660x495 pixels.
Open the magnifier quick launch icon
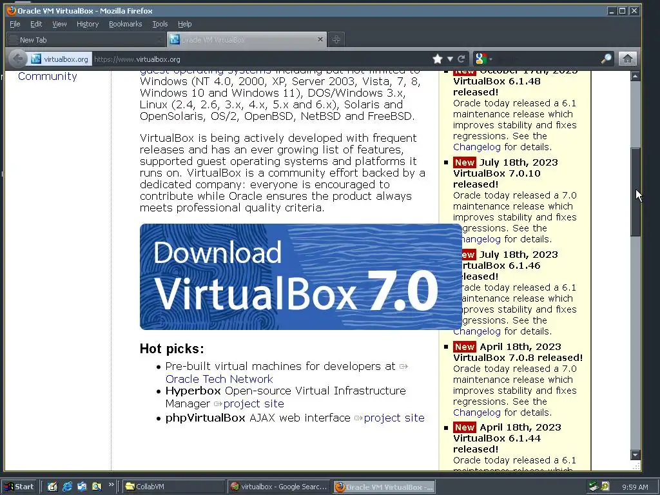(97, 487)
